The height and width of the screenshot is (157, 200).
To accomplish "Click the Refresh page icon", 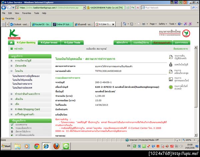I will (x=133, y=8).
